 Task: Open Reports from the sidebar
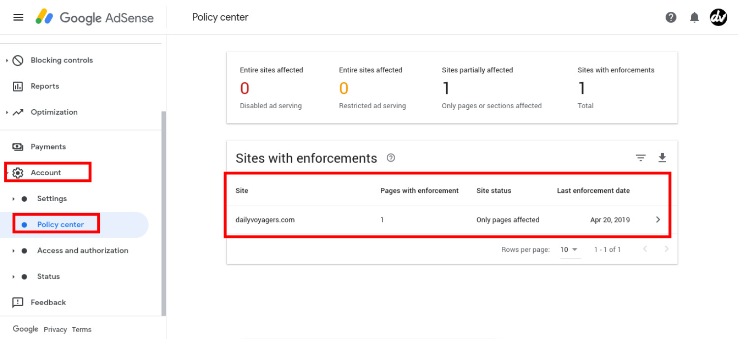45,86
